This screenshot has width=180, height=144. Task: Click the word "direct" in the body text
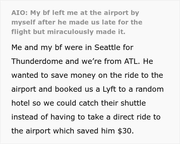[x=119, y=117]
